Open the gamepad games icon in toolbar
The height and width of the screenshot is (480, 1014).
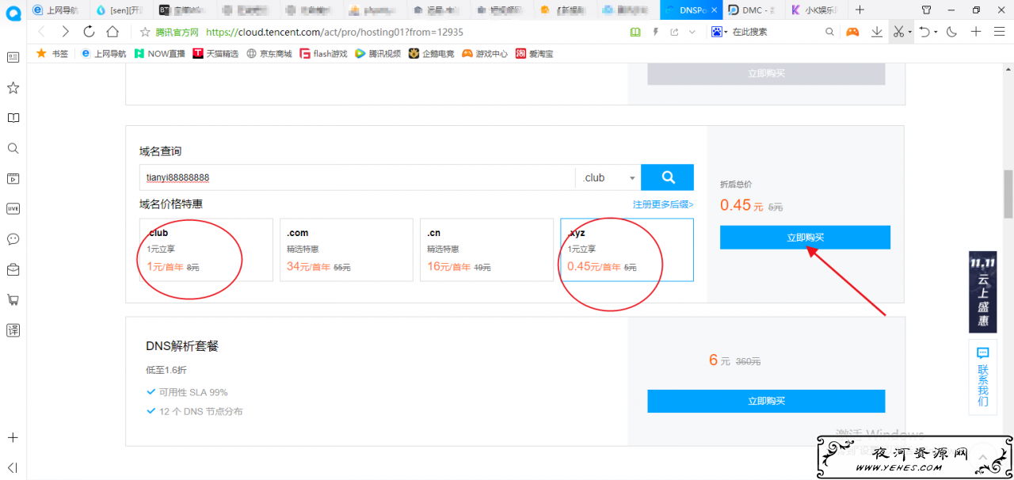point(852,32)
